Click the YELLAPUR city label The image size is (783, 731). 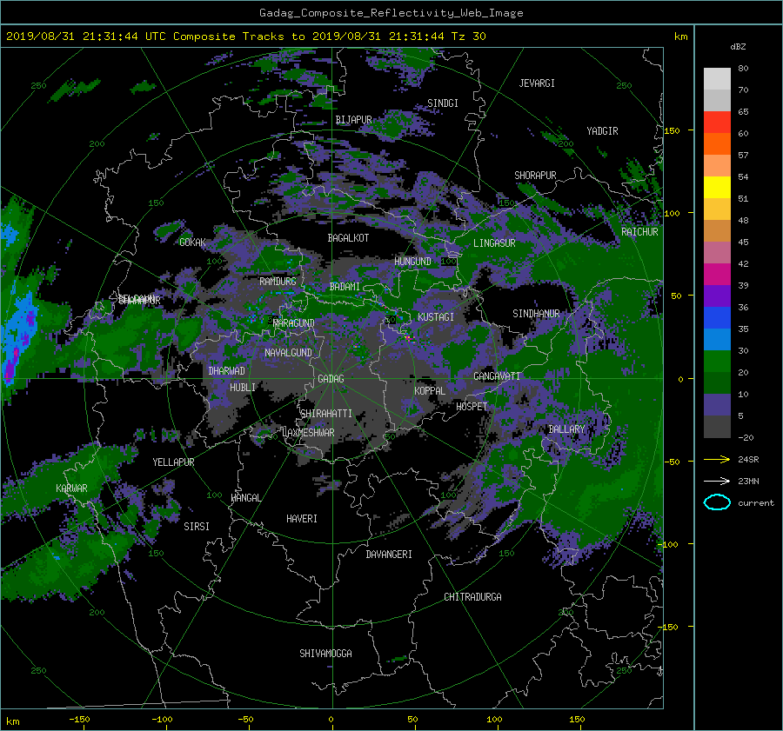click(x=173, y=462)
